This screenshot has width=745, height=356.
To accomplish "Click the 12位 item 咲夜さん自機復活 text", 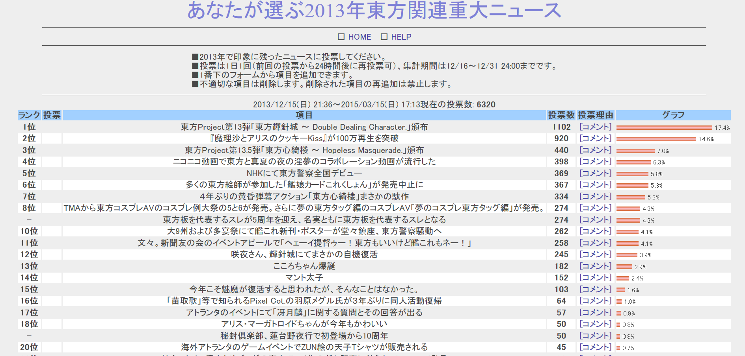I will pyautogui.click(x=304, y=255).
